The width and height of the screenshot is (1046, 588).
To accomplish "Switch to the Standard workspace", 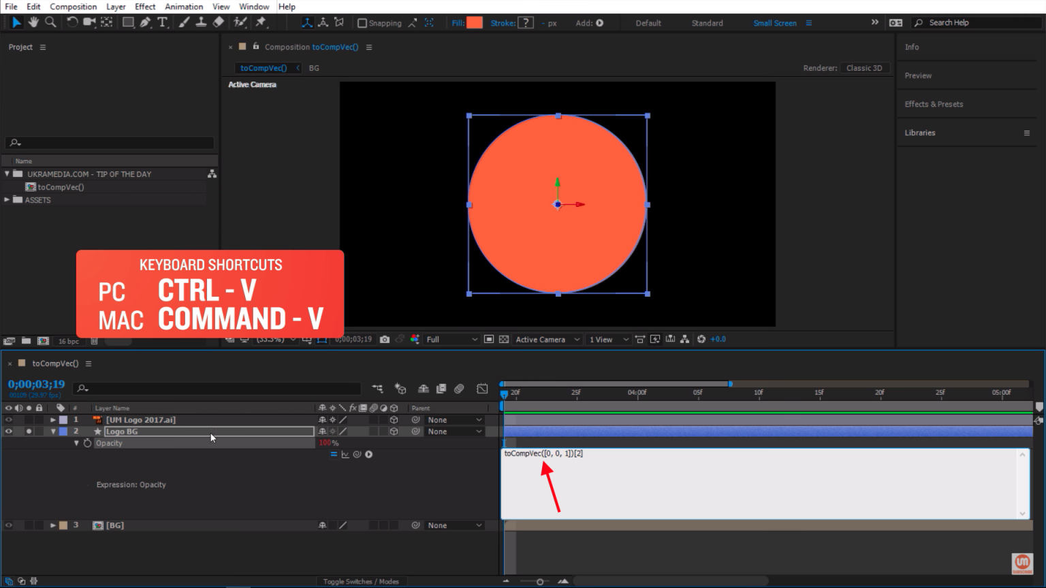I will coord(707,23).
